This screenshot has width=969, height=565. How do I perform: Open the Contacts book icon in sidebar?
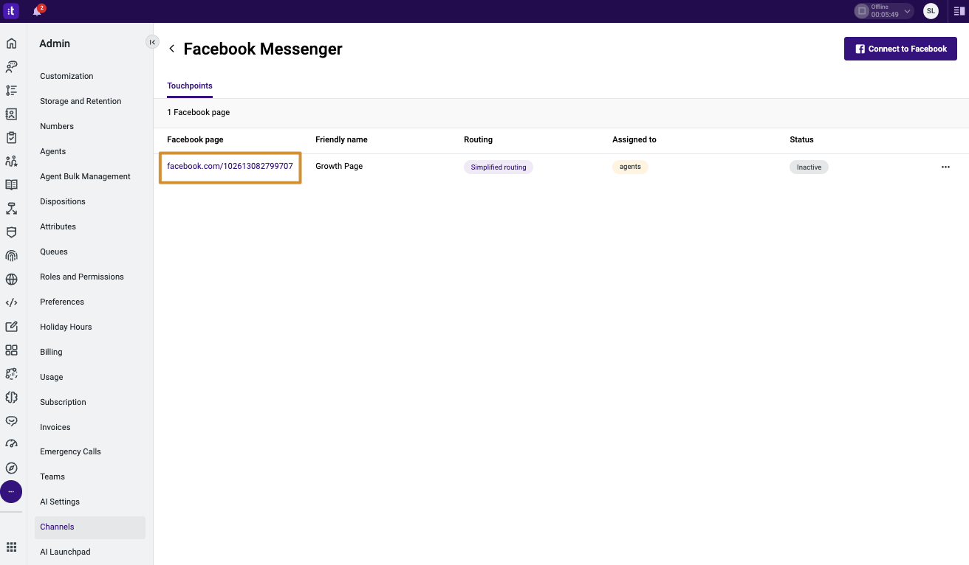(x=11, y=114)
